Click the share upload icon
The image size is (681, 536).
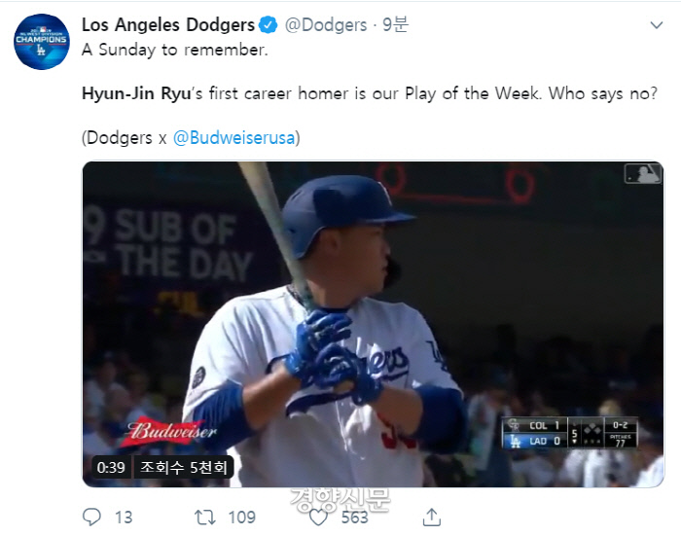click(433, 517)
